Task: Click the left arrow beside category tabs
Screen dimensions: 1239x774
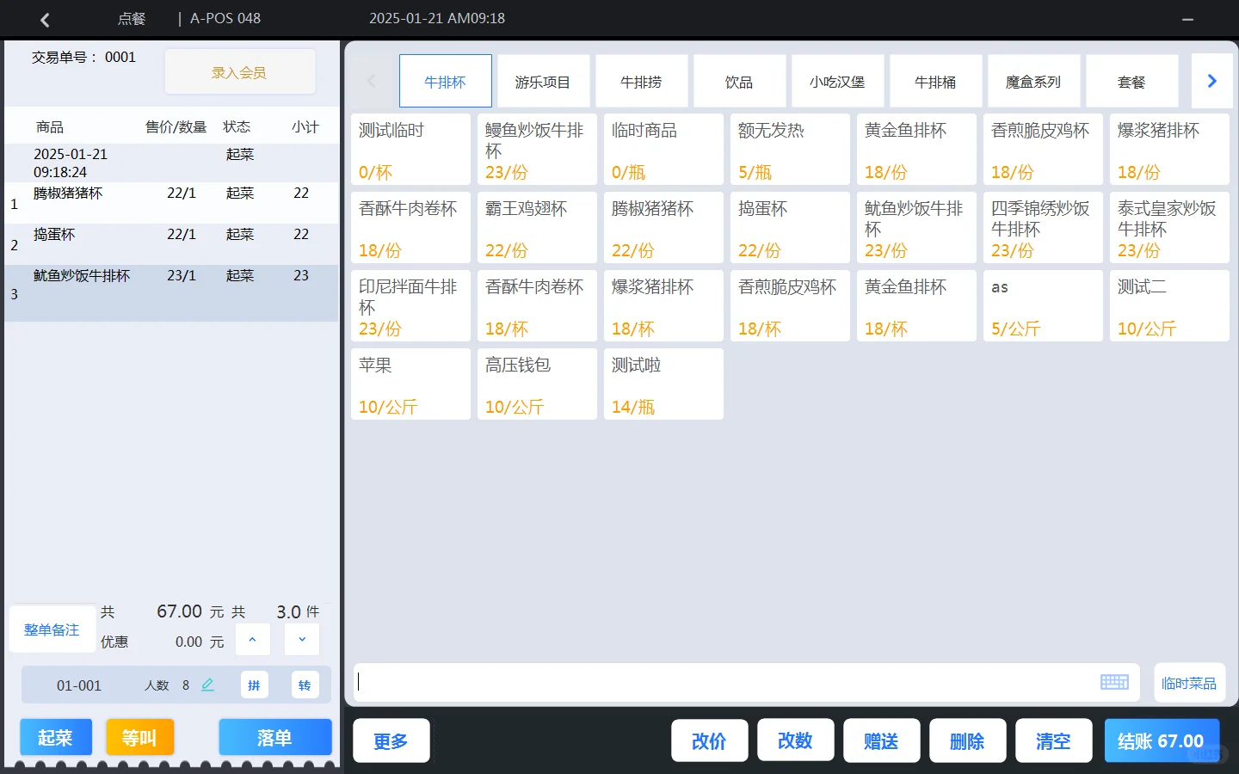Action: click(x=370, y=80)
